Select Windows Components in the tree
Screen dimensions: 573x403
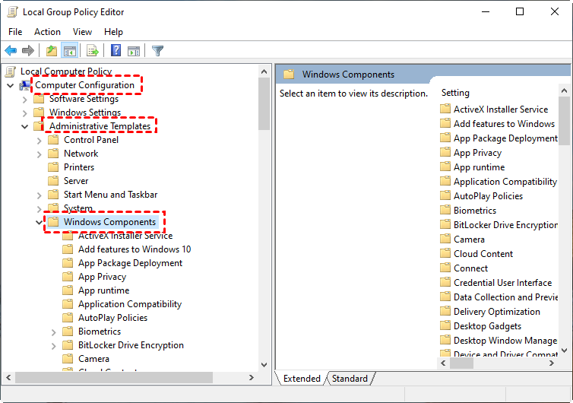pos(109,222)
